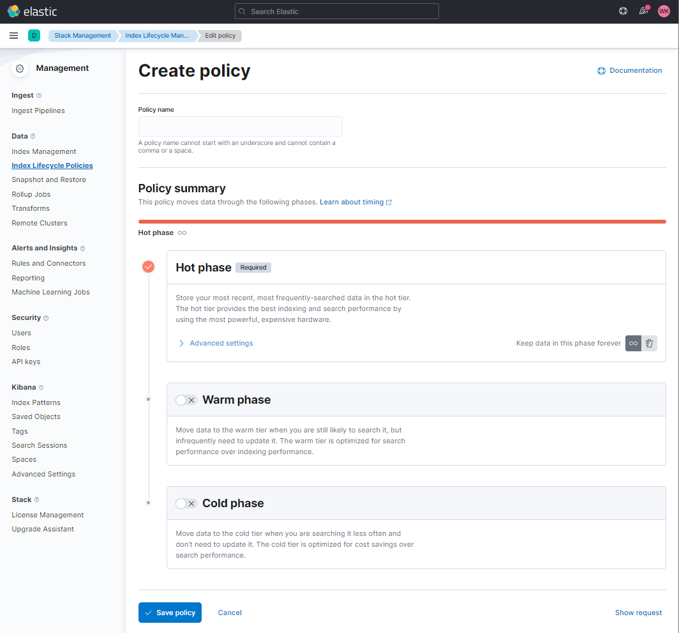
Task: Click the Ingest section info icon
Action: (x=39, y=96)
